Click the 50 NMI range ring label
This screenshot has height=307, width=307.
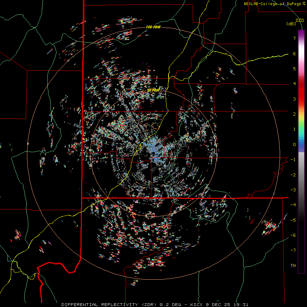point(153,90)
